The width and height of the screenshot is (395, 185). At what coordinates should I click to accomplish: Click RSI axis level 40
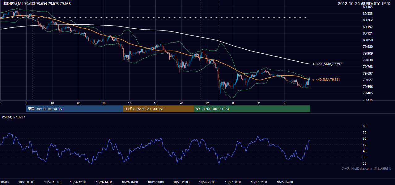click(x=364, y=151)
